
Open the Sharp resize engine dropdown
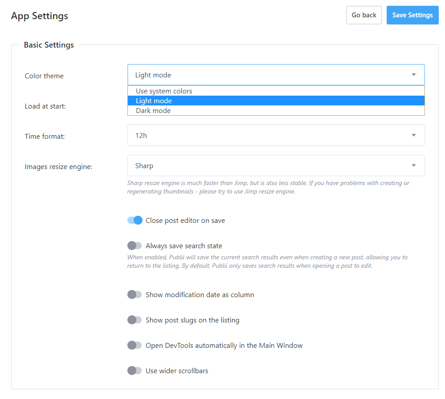[276, 165]
